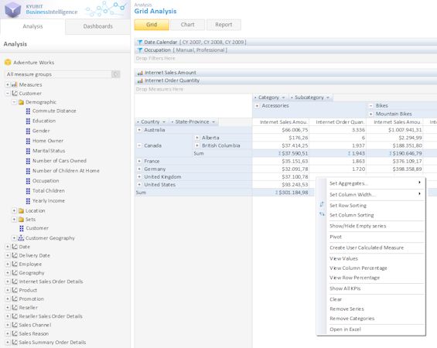This screenshot has height=348, width=437.
Task: Click the Internet Sales Amount measure icon
Action: (x=140, y=73)
